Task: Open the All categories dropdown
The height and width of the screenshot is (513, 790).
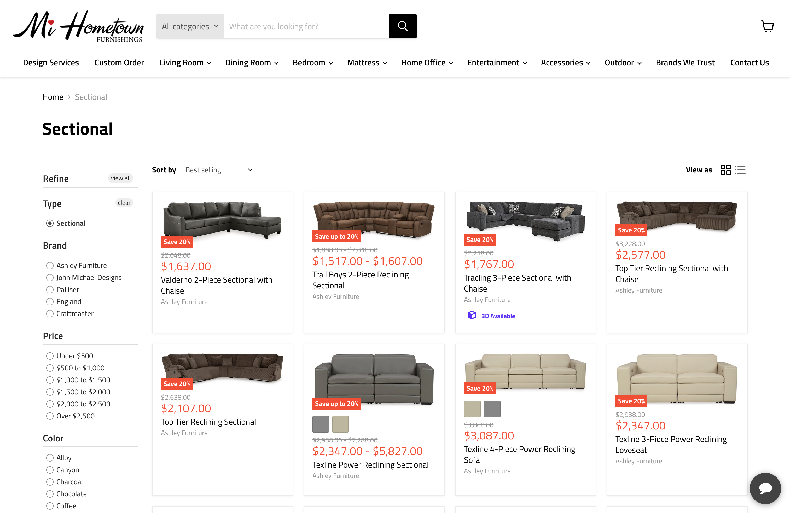Action: [190, 26]
